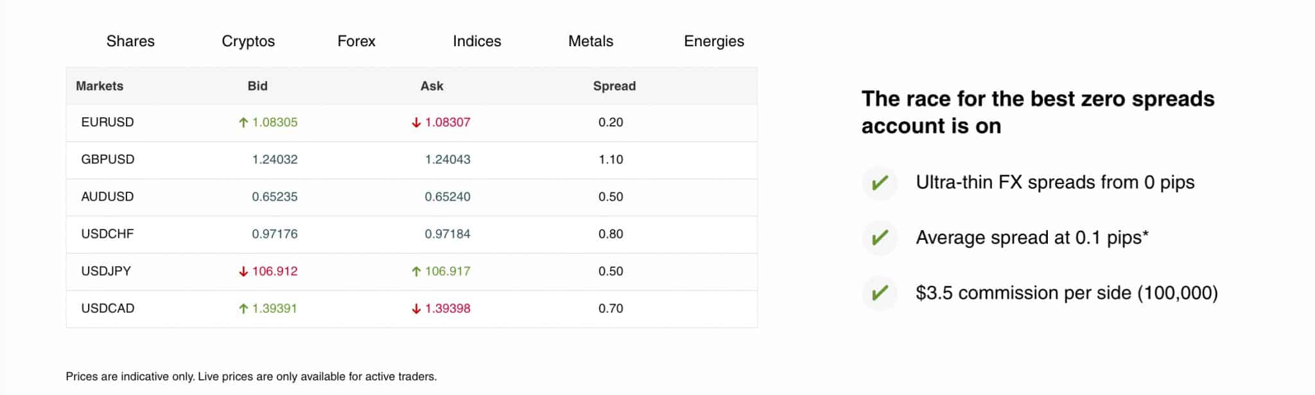Screen dimensions: 1315x395
Task: Click the Markets column header
Action: coord(100,85)
